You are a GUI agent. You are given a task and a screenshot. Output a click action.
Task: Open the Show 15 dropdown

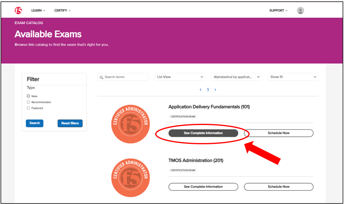tap(293, 77)
